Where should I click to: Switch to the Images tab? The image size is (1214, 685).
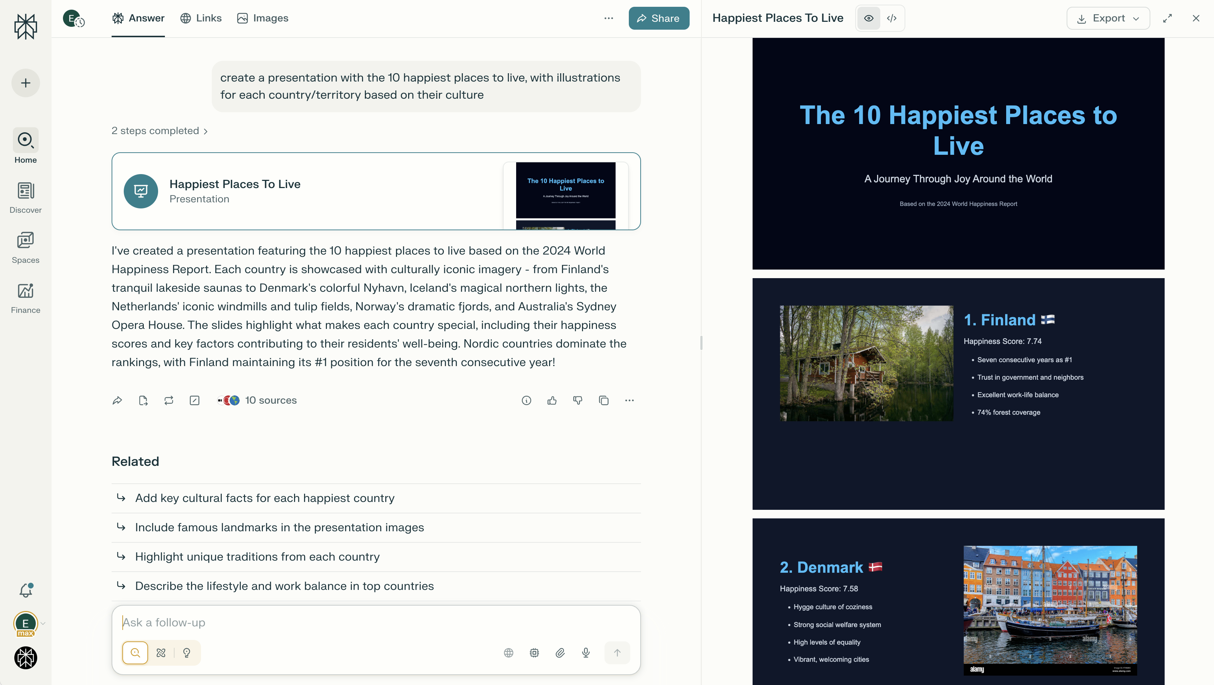click(x=263, y=18)
